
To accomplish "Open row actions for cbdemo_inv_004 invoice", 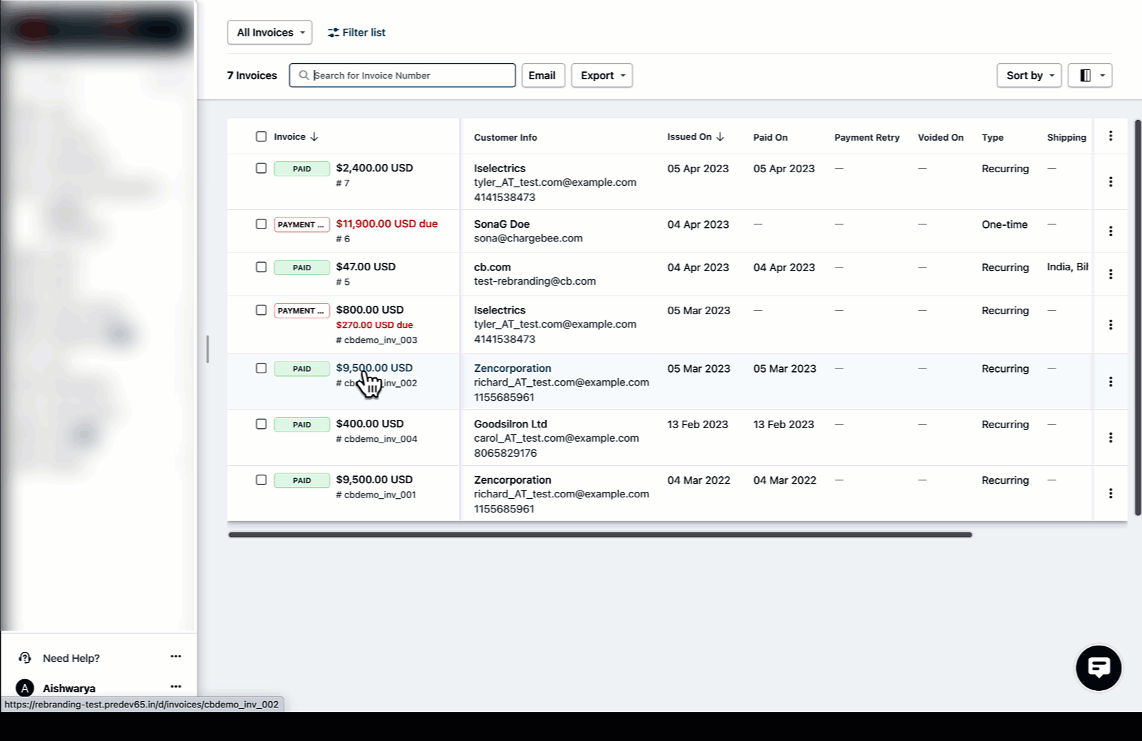I will pos(1110,438).
